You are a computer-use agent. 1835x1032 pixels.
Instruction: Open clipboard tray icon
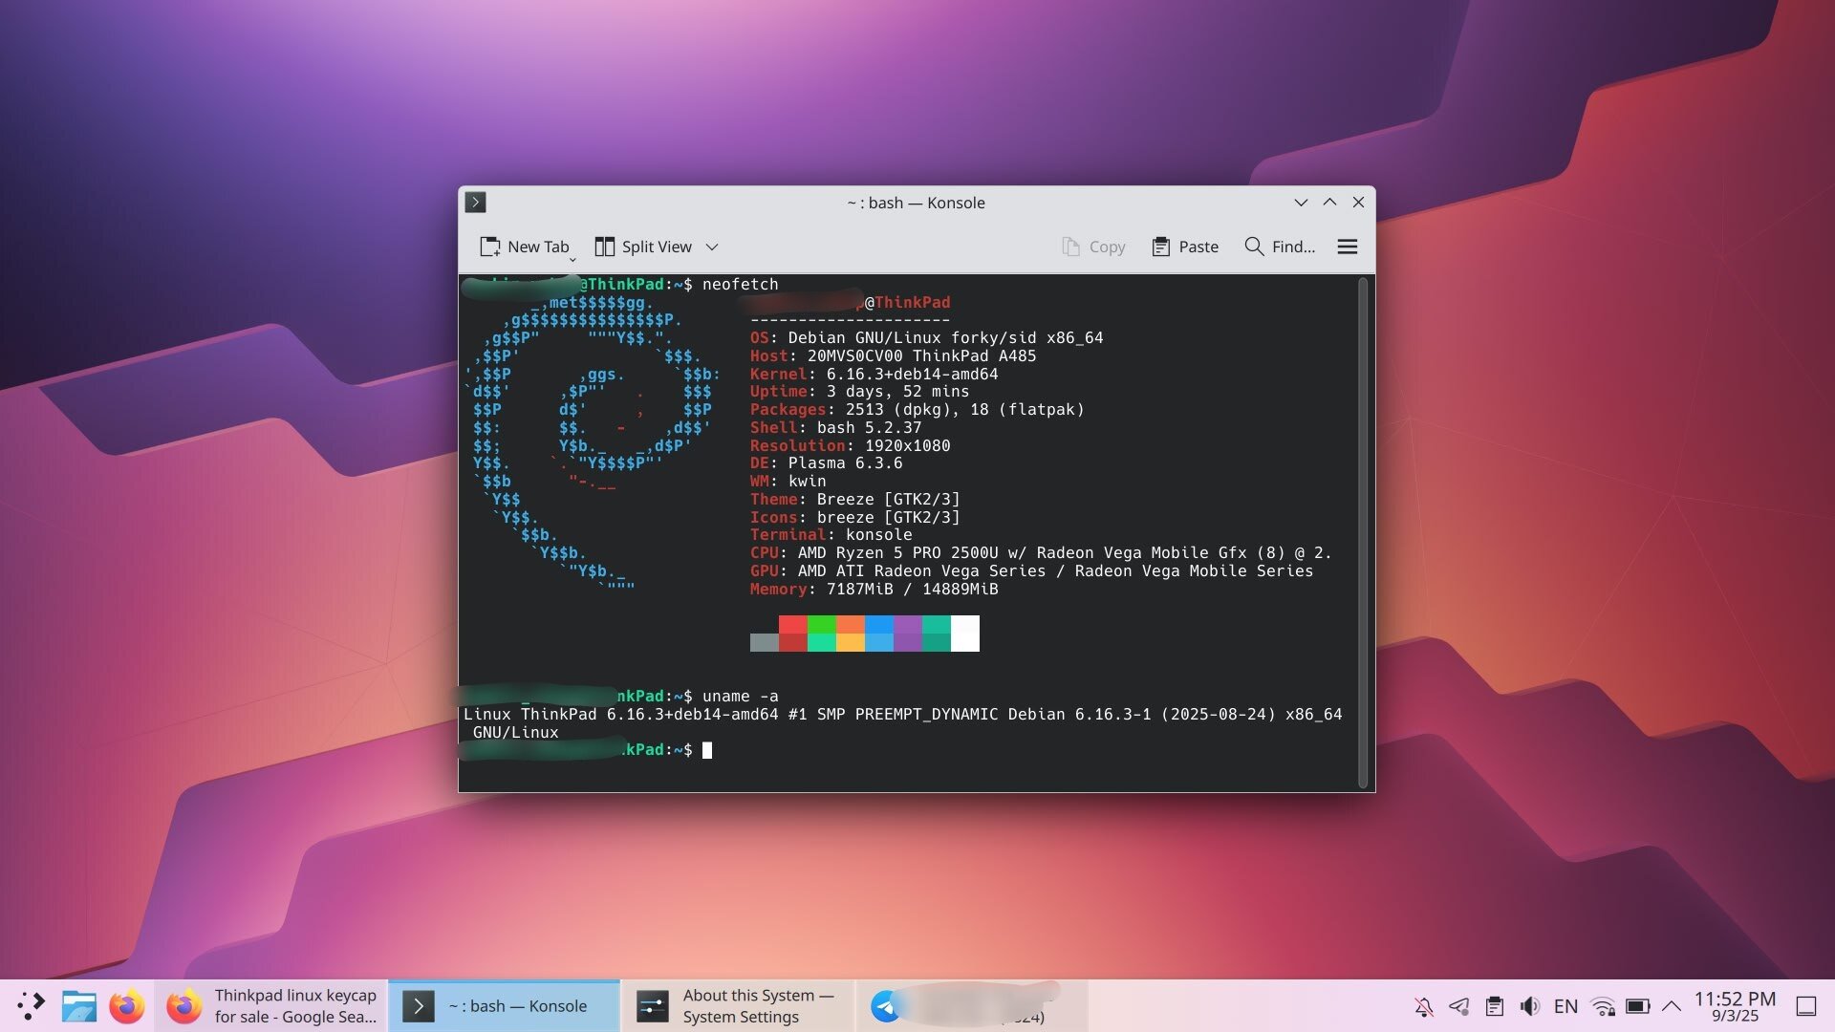click(x=1495, y=1006)
